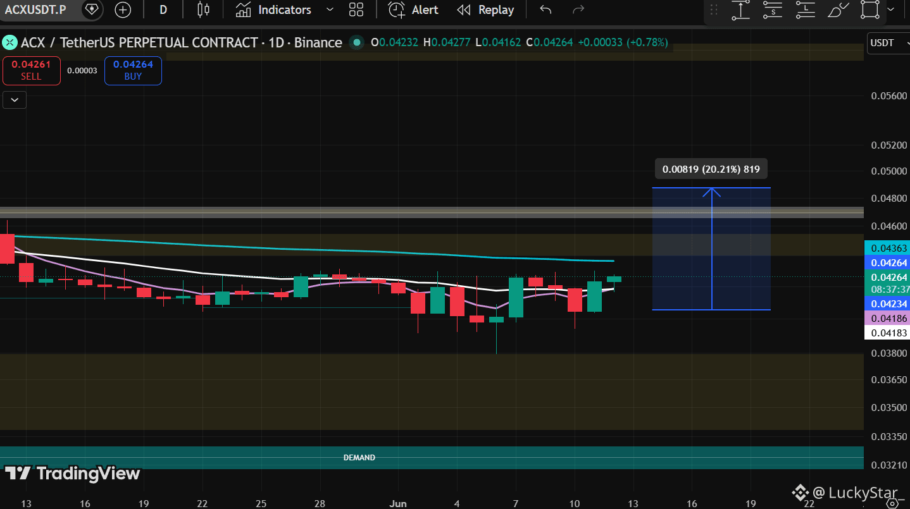Open the candlestick chart style menu
This screenshot has width=910, height=509.
(203, 9)
